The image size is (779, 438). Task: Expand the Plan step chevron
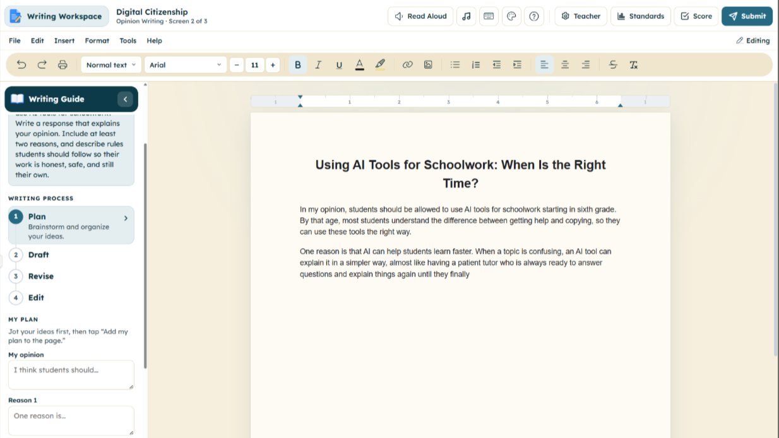126,218
